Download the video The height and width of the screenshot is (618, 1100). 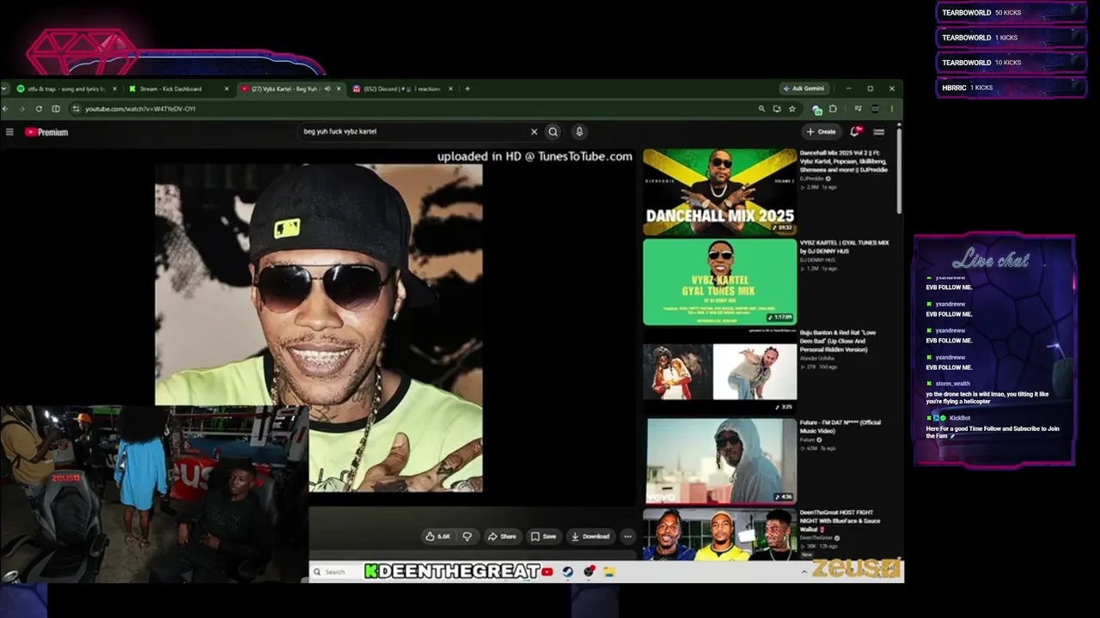[x=590, y=536]
